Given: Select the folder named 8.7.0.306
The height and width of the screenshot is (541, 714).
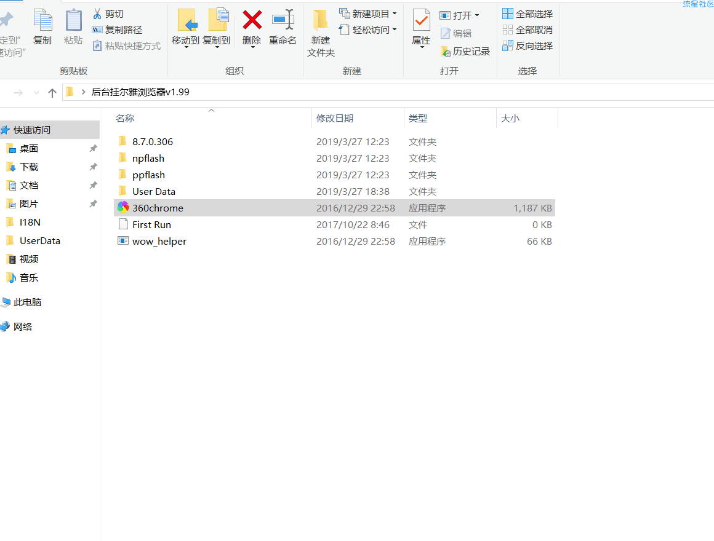Looking at the screenshot, I should (x=153, y=141).
